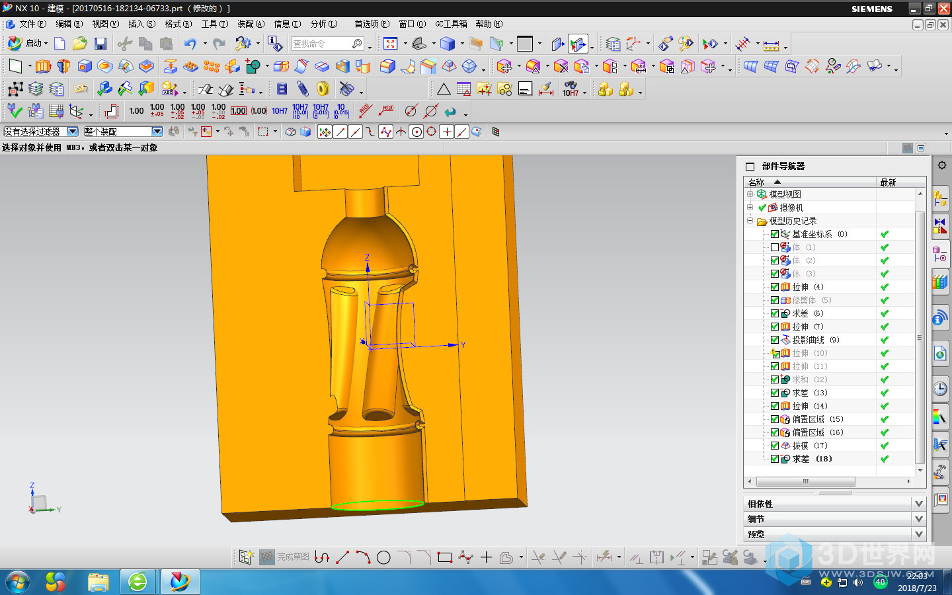Click the Edit Object Display palette icon
952x595 pixels.
pyautogui.click(x=686, y=44)
